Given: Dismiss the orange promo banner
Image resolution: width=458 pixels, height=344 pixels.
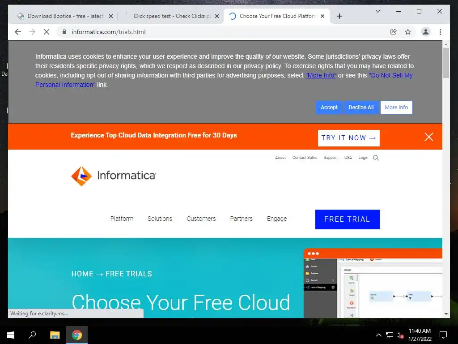Looking at the screenshot, I should tap(428, 137).
